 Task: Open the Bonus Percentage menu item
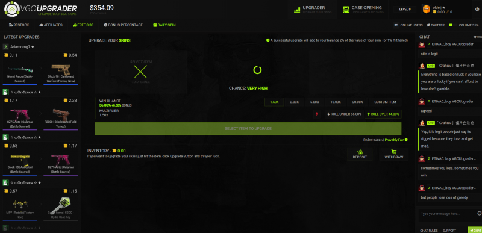click(x=124, y=25)
